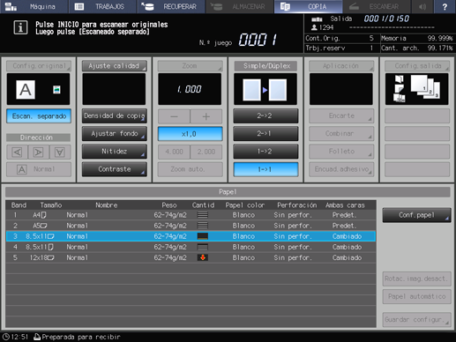Open Folleto option
This screenshot has height=342, width=456.
tap(341, 152)
